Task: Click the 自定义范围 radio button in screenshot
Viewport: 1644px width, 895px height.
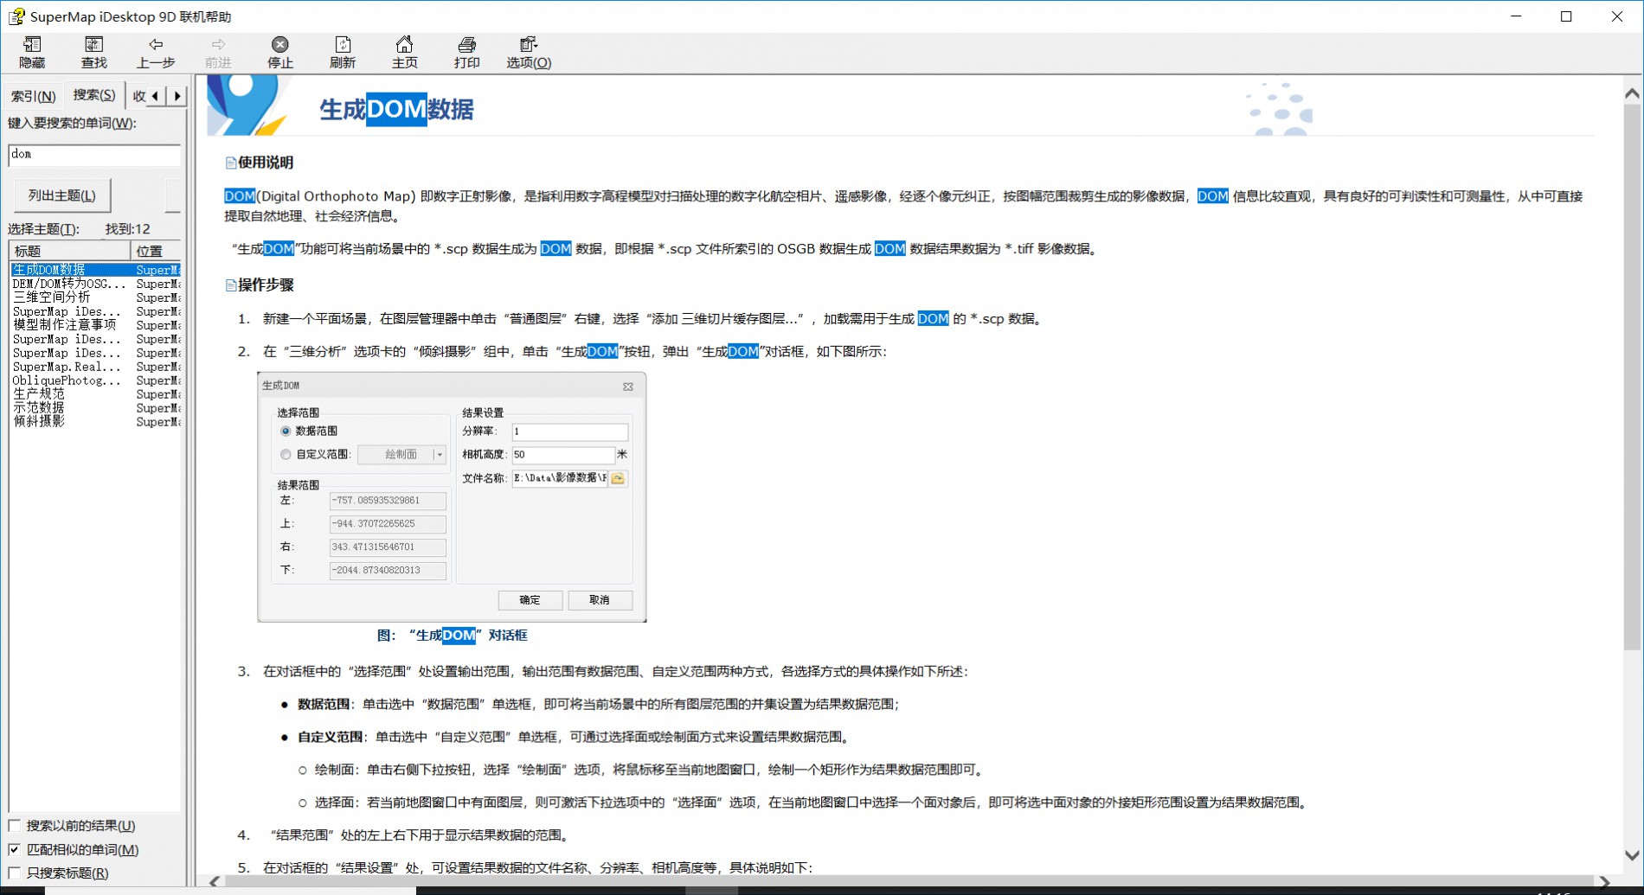Action: coord(286,454)
